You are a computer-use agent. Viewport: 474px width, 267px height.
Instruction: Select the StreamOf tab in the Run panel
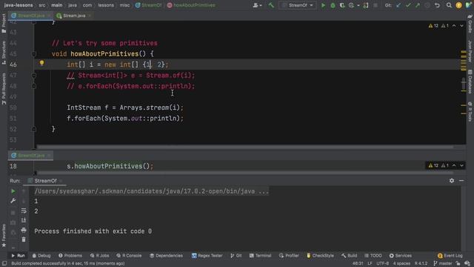tap(45, 181)
